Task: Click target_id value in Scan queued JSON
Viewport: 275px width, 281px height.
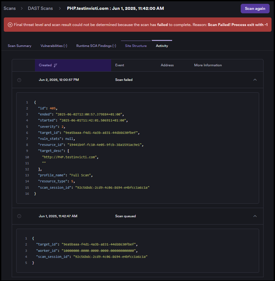Action: (x=99, y=245)
